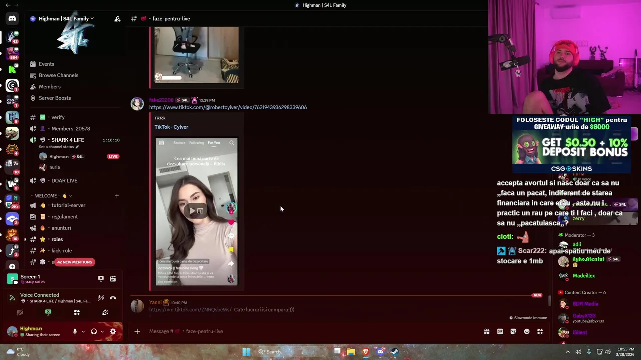The height and width of the screenshot is (360, 641).
Task: Open input device options arrow
Action: coord(83,331)
